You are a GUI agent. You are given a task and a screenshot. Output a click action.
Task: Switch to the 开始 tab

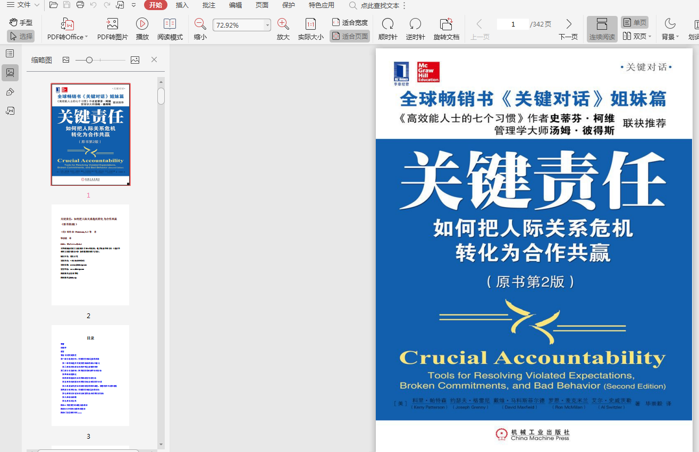156,5
